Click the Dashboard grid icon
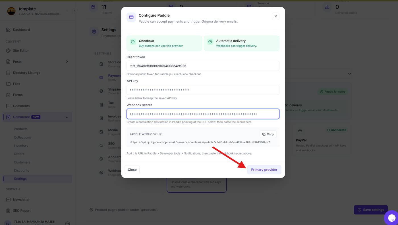Image resolution: width=398 pixels, height=225 pixels. tap(8, 30)
